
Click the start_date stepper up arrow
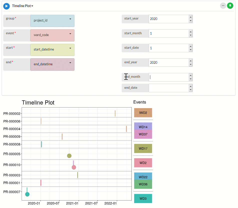click(190, 46)
